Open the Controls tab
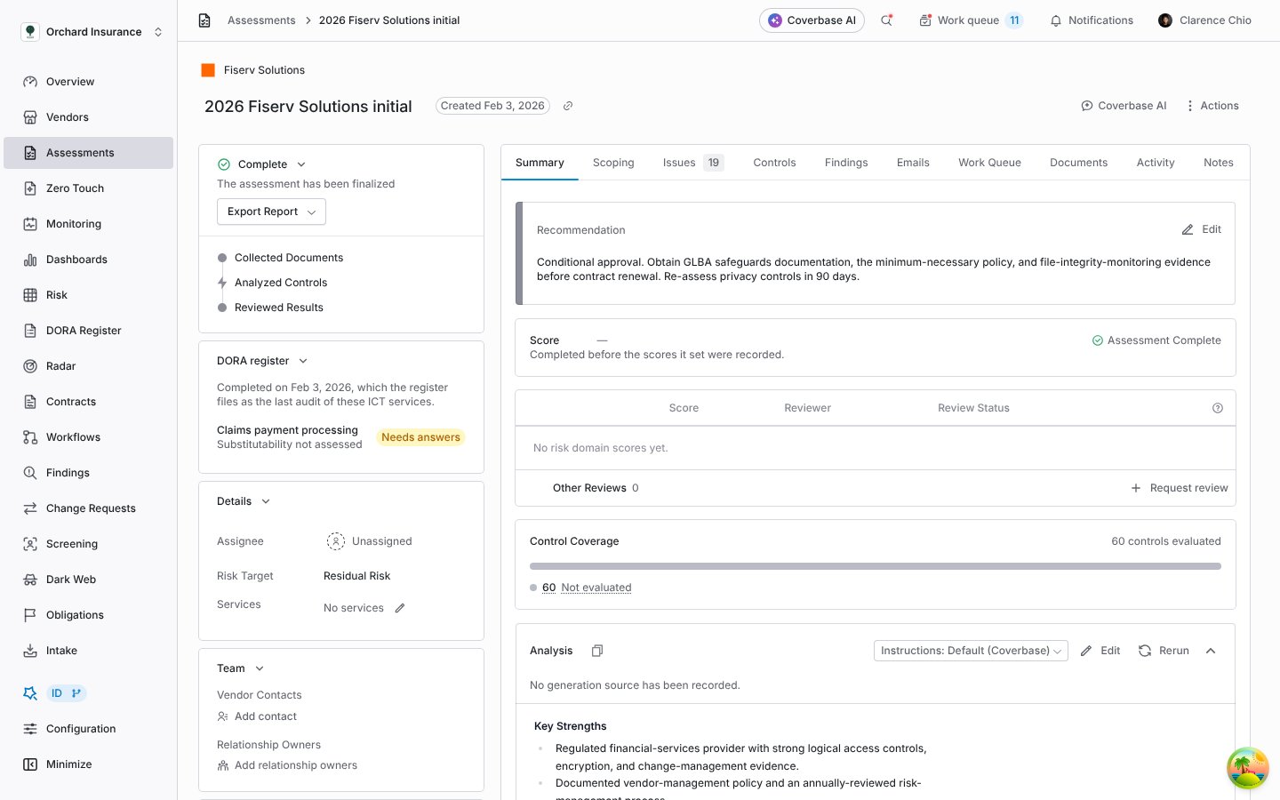Image resolution: width=1280 pixels, height=800 pixels. pos(774,163)
